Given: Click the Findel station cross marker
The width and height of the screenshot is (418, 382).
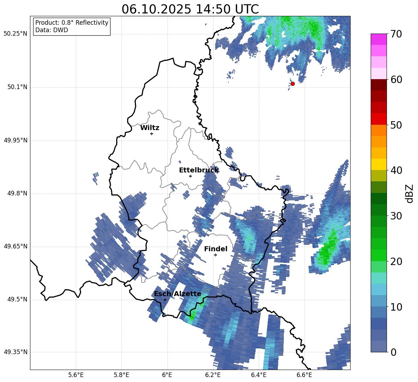Looking at the screenshot, I should pos(215,255).
